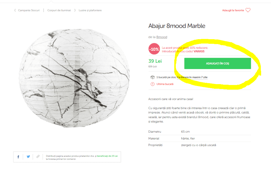Go to Campania Stocuri breadcrumb
Screen dimensions: 271x171
pos(29,10)
